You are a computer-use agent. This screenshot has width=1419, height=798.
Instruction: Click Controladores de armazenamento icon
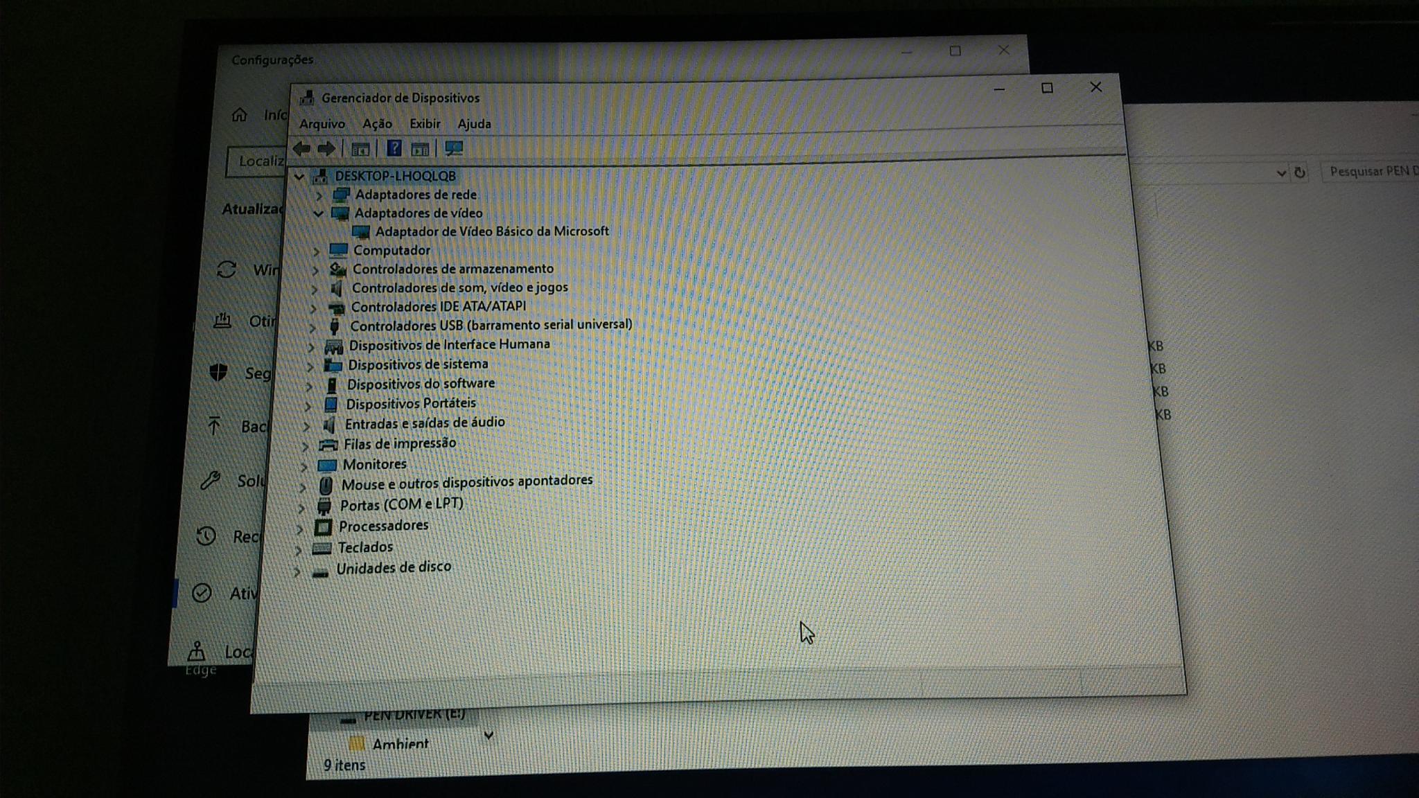337,269
